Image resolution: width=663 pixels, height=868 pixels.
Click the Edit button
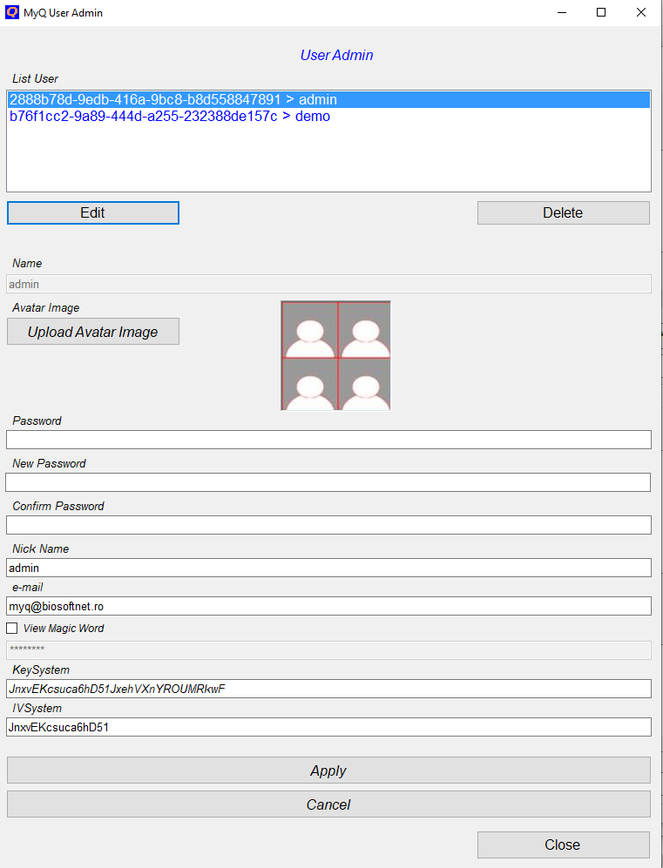tap(93, 213)
